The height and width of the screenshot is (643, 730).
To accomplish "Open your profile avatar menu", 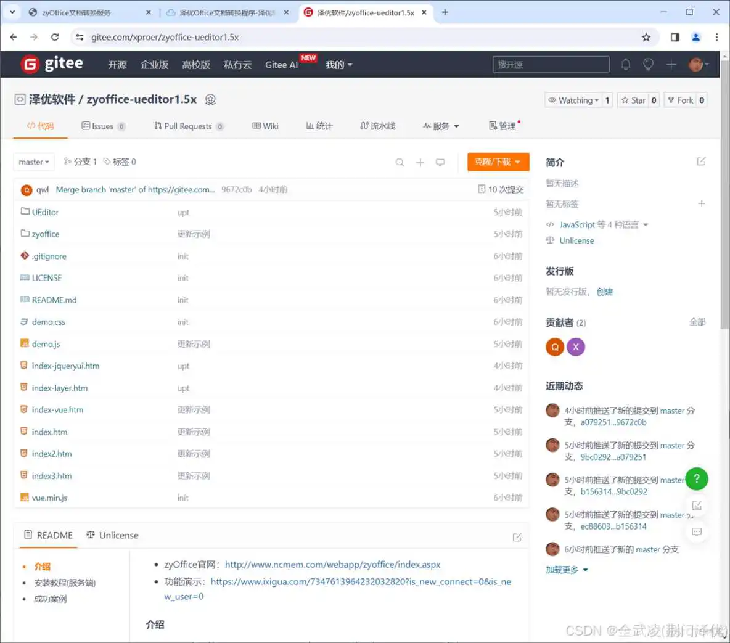I will pos(696,64).
